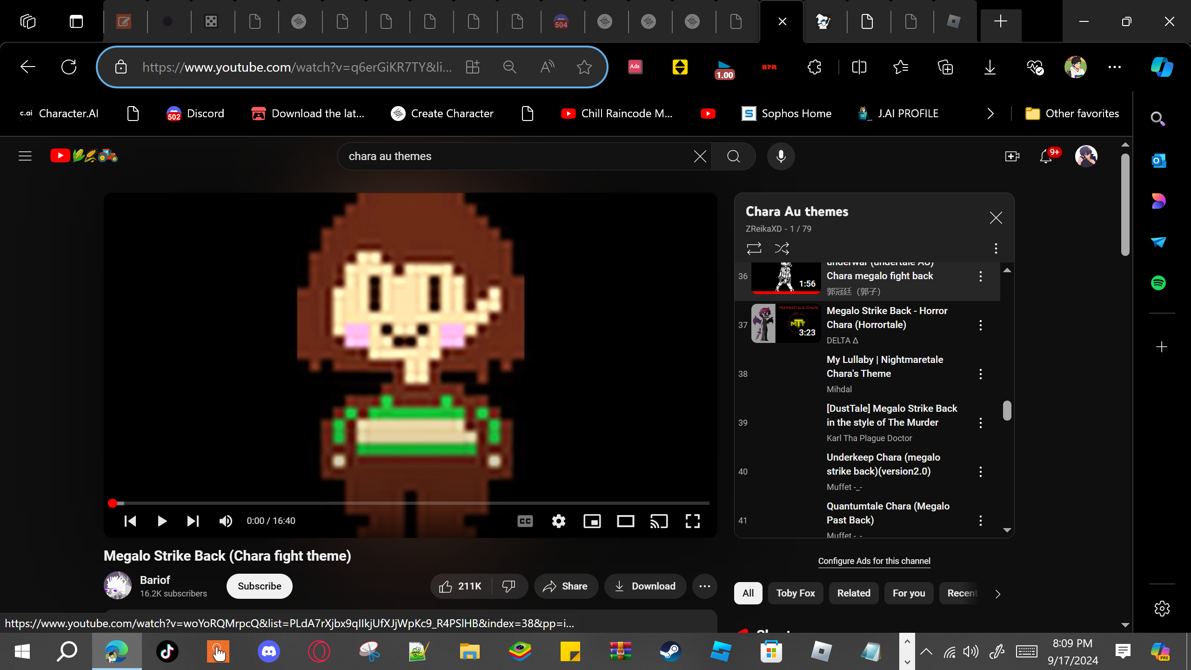This screenshot has height=670, width=1191.
Task: Subscribe to Bariof channel
Action: [x=259, y=586]
